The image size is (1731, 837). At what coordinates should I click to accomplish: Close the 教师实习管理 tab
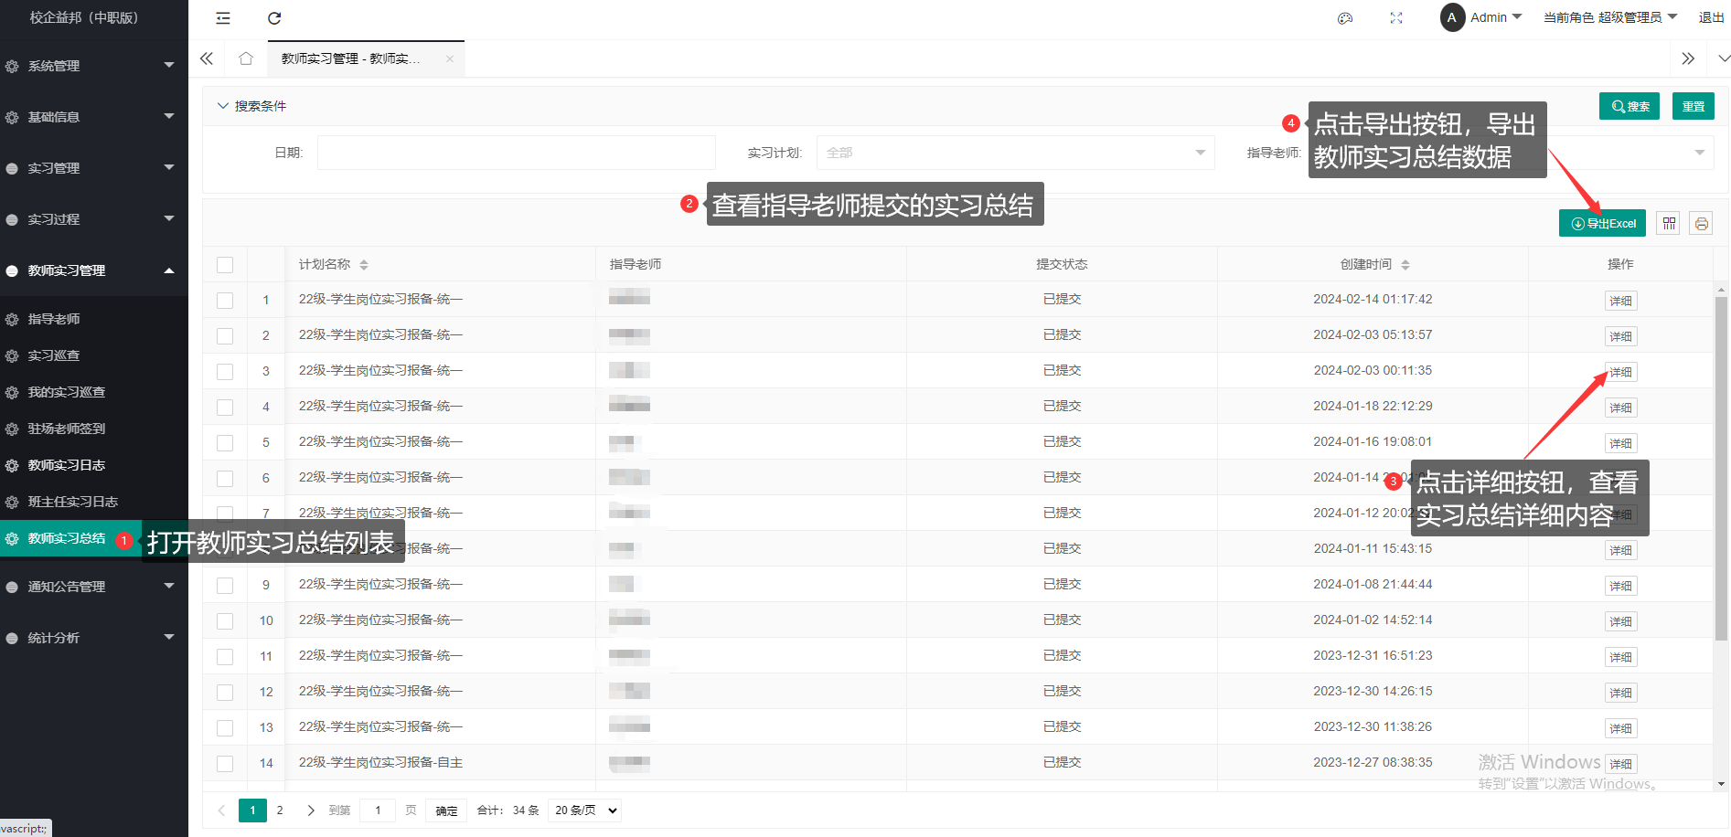tap(450, 59)
